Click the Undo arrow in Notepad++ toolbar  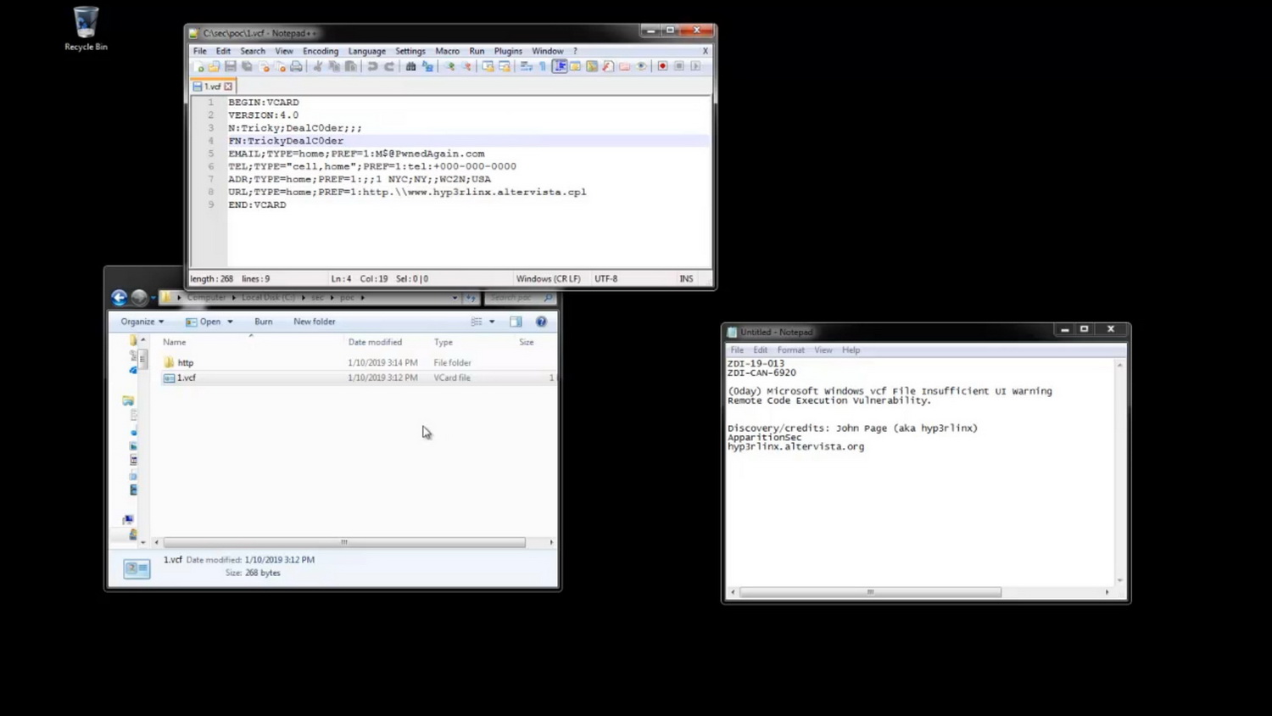[x=372, y=66]
